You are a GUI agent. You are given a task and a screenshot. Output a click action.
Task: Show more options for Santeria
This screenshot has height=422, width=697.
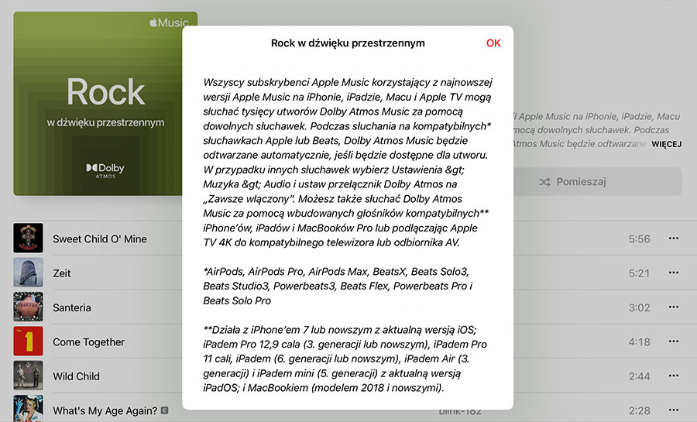tap(673, 307)
